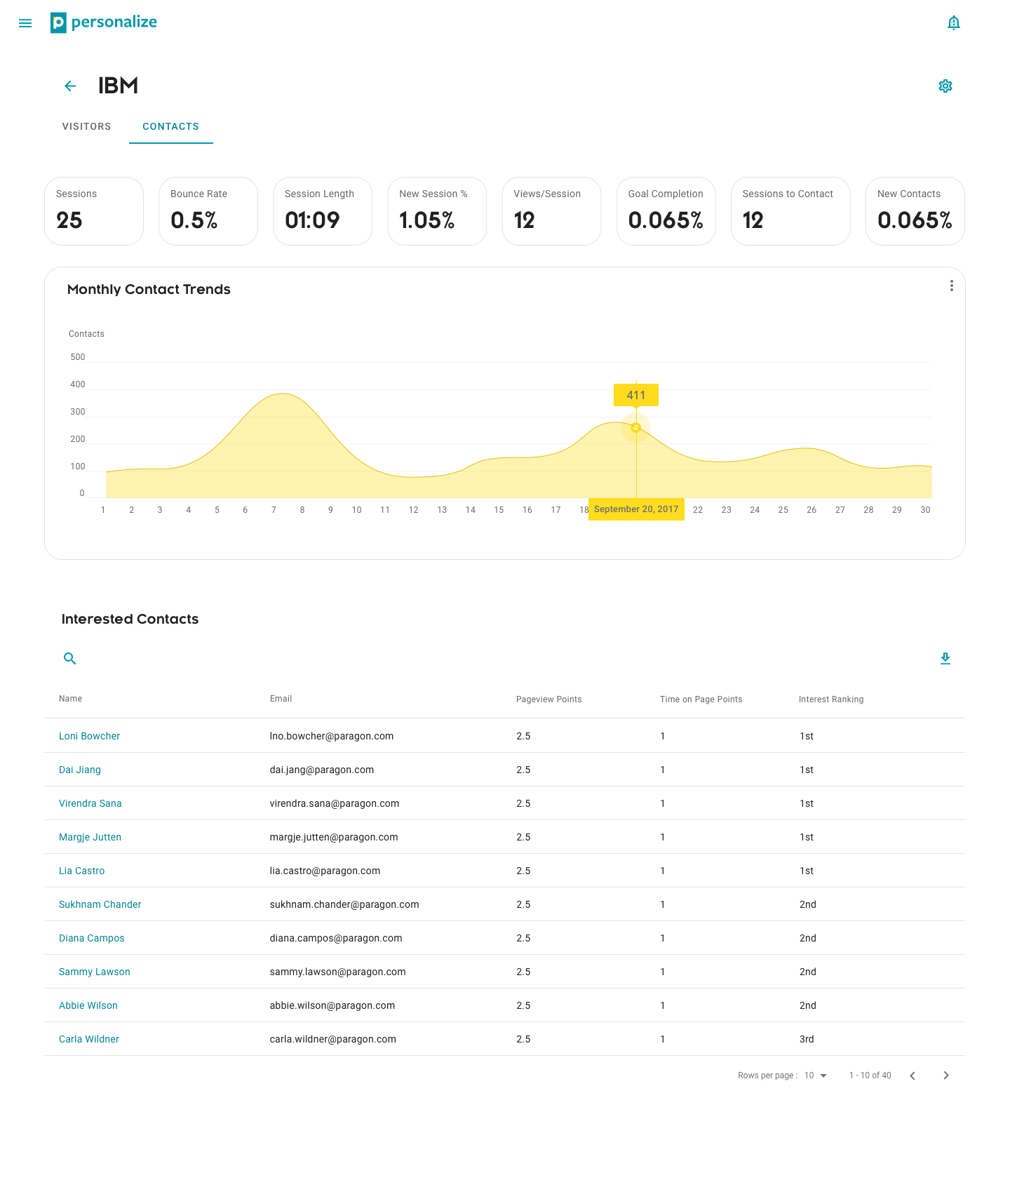This screenshot has width=1010, height=1180.
Task: Open Virendra Sana's contact page
Action: click(90, 803)
